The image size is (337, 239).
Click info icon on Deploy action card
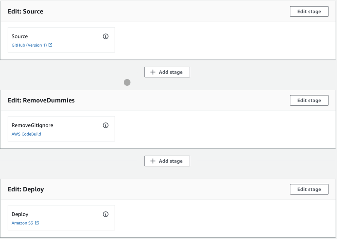(106, 214)
